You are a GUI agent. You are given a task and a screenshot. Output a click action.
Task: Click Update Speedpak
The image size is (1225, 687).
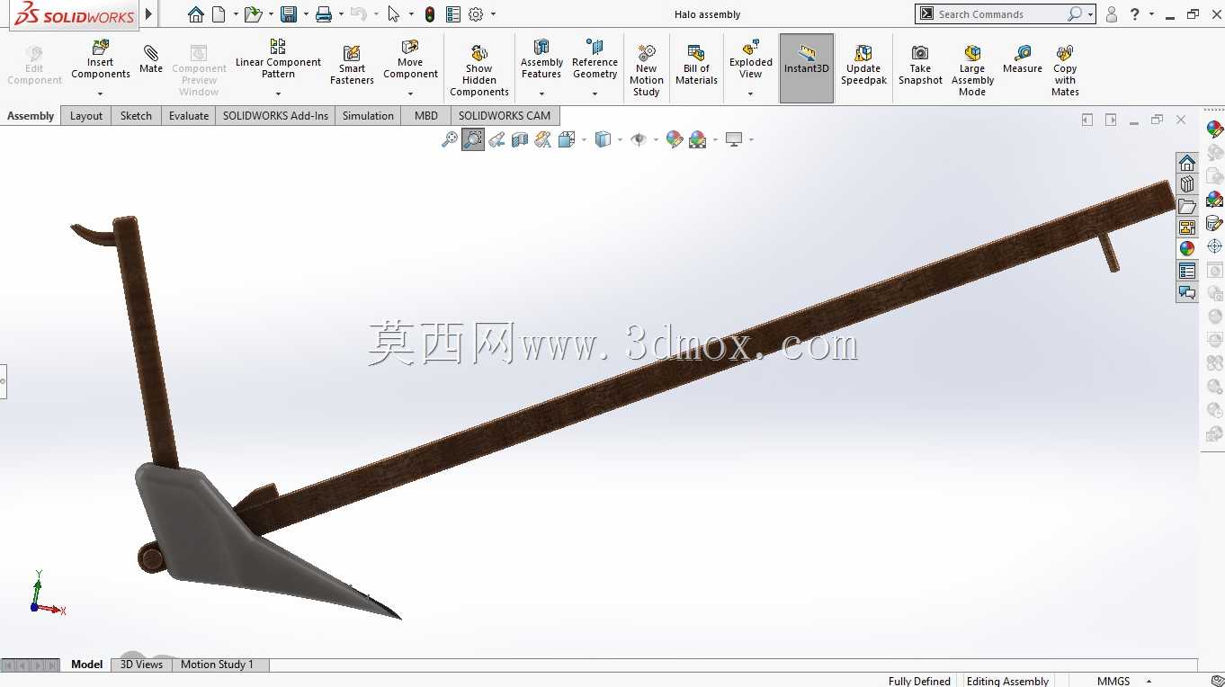[863, 65]
